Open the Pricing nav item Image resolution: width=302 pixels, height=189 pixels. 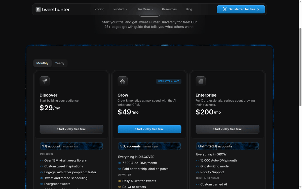point(99,9)
